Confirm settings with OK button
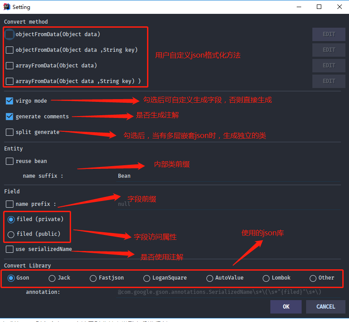 (x=286, y=307)
